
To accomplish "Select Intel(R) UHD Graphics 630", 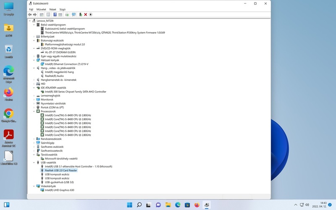I will (x=59, y=190).
